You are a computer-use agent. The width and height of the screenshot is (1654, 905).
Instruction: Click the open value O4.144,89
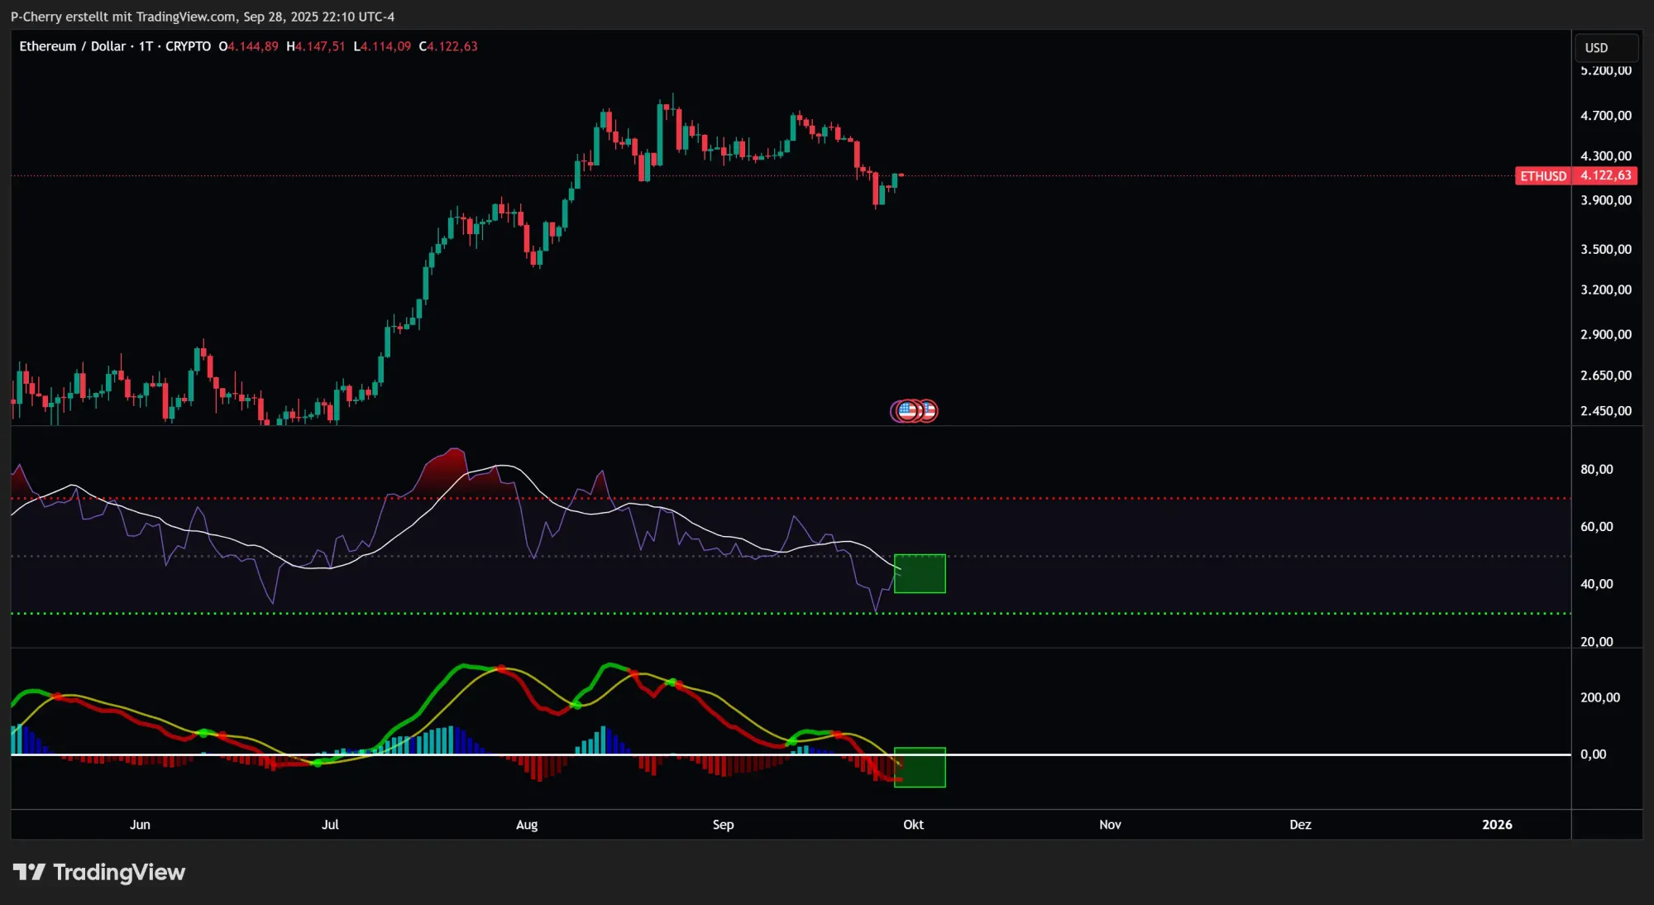coord(249,46)
